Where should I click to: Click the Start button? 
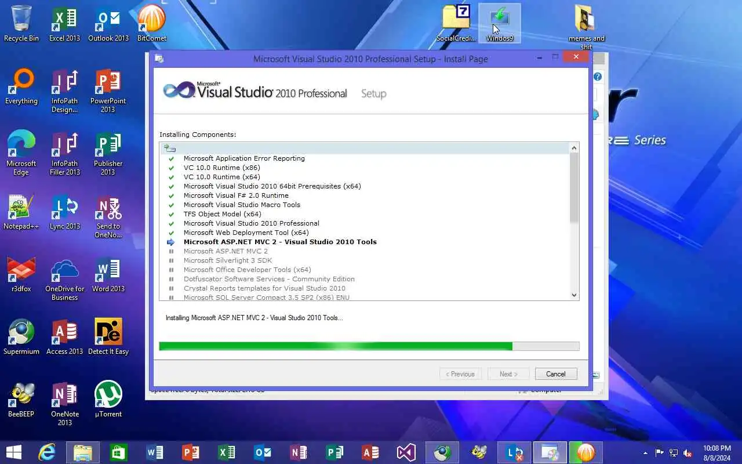[x=13, y=452]
